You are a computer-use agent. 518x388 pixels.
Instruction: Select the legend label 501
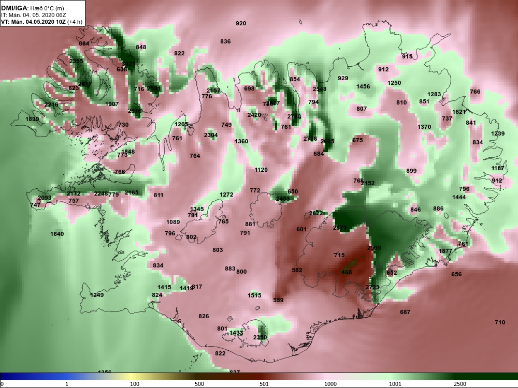coord(264,384)
